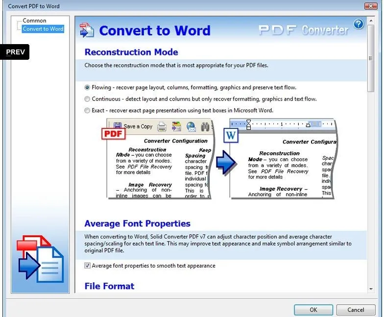Click the Reconstruction Mode heading
Viewport: 384px width, 317px height.
(x=131, y=52)
